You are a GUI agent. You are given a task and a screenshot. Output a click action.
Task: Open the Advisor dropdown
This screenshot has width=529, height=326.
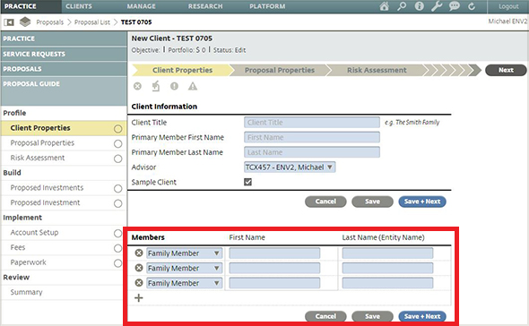click(290, 167)
